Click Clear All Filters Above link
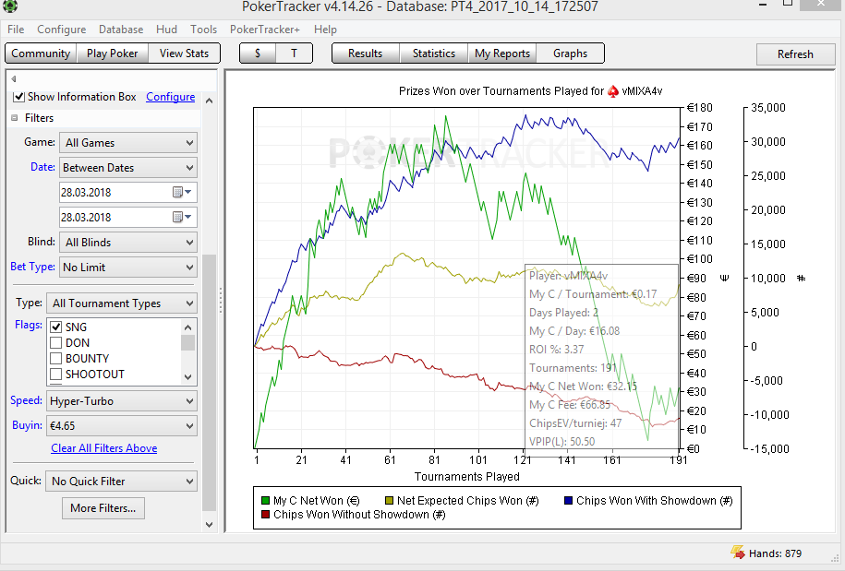 pos(104,448)
